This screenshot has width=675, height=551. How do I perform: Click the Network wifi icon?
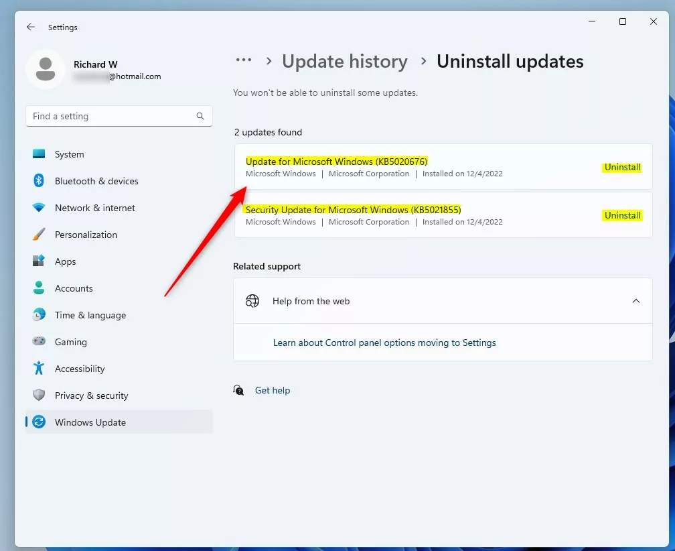pos(39,208)
